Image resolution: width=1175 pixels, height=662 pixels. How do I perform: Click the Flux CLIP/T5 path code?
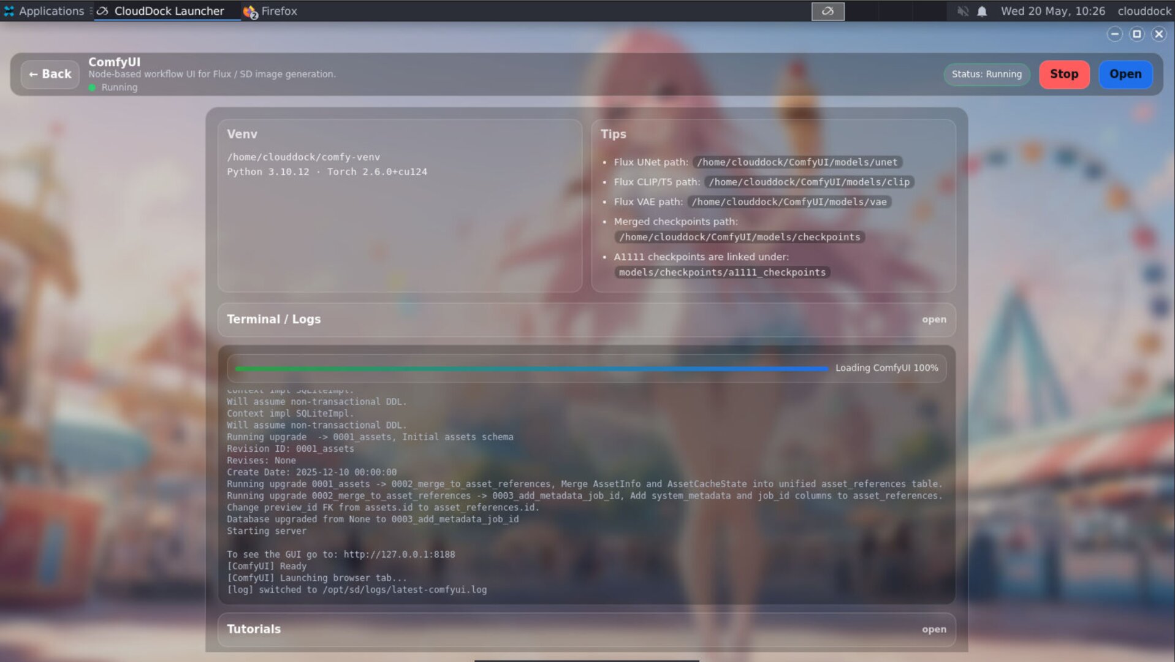pyautogui.click(x=809, y=182)
